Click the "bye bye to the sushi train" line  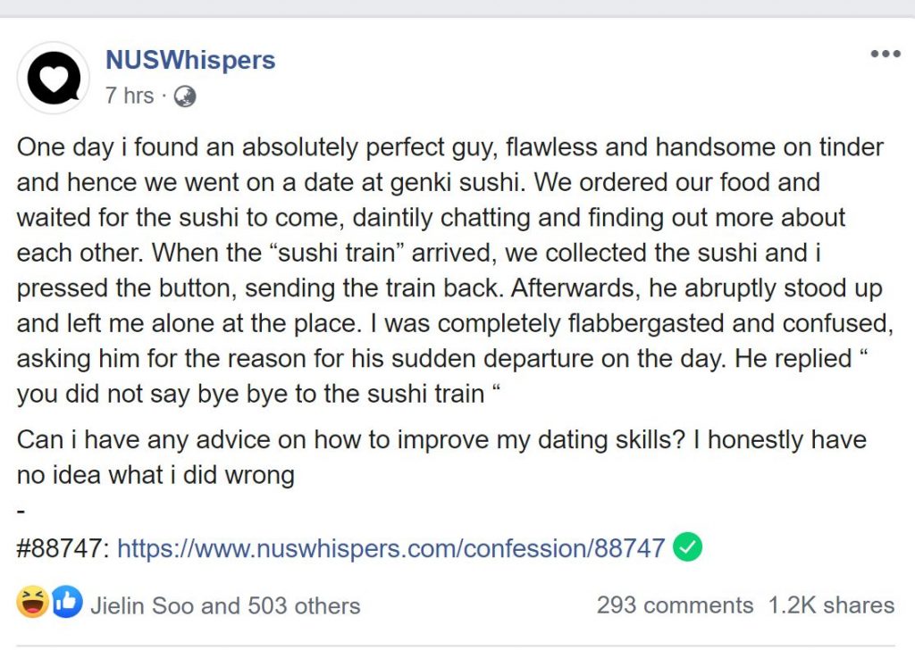[258, 394]
